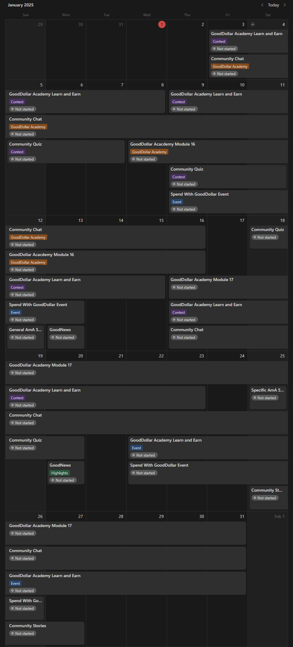Open Learn and Earn event starting January 12
Viewport: 293px width, 647px height.
pos(85,287)
